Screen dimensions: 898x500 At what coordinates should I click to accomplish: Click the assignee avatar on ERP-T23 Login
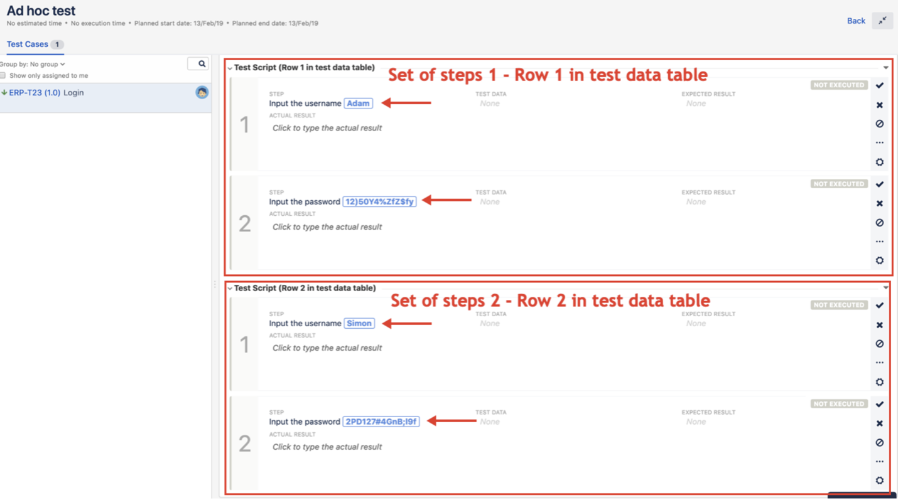202,93
